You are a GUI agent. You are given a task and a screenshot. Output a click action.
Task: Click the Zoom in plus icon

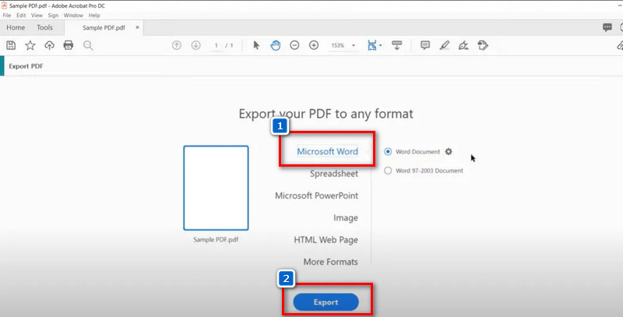click(x=314, y=45)
